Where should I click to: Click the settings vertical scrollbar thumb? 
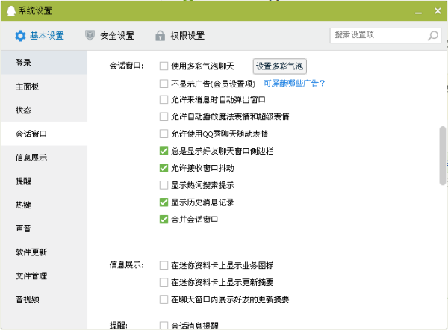pyautogui.click(x=442, y=156)
